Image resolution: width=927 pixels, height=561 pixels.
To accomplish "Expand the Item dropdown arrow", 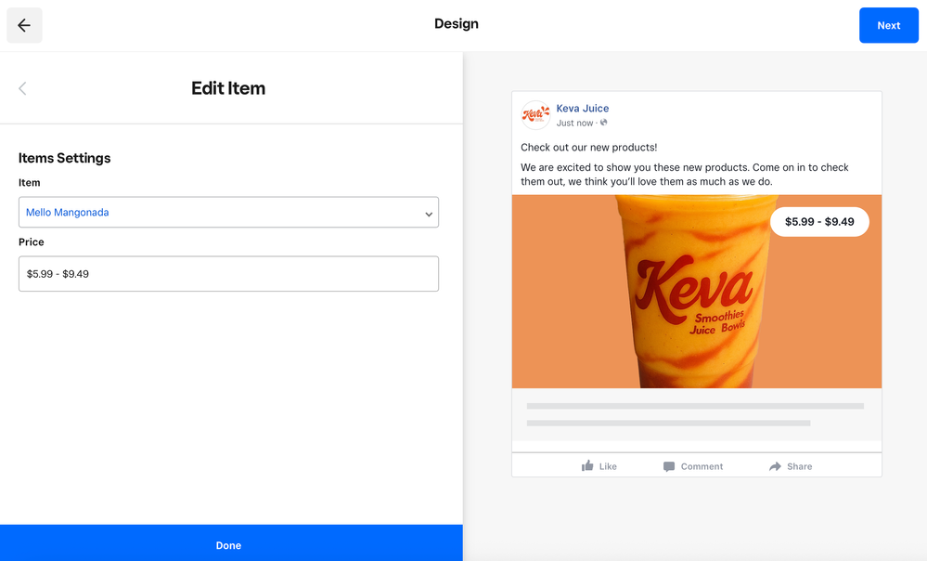I will [429, 214].
